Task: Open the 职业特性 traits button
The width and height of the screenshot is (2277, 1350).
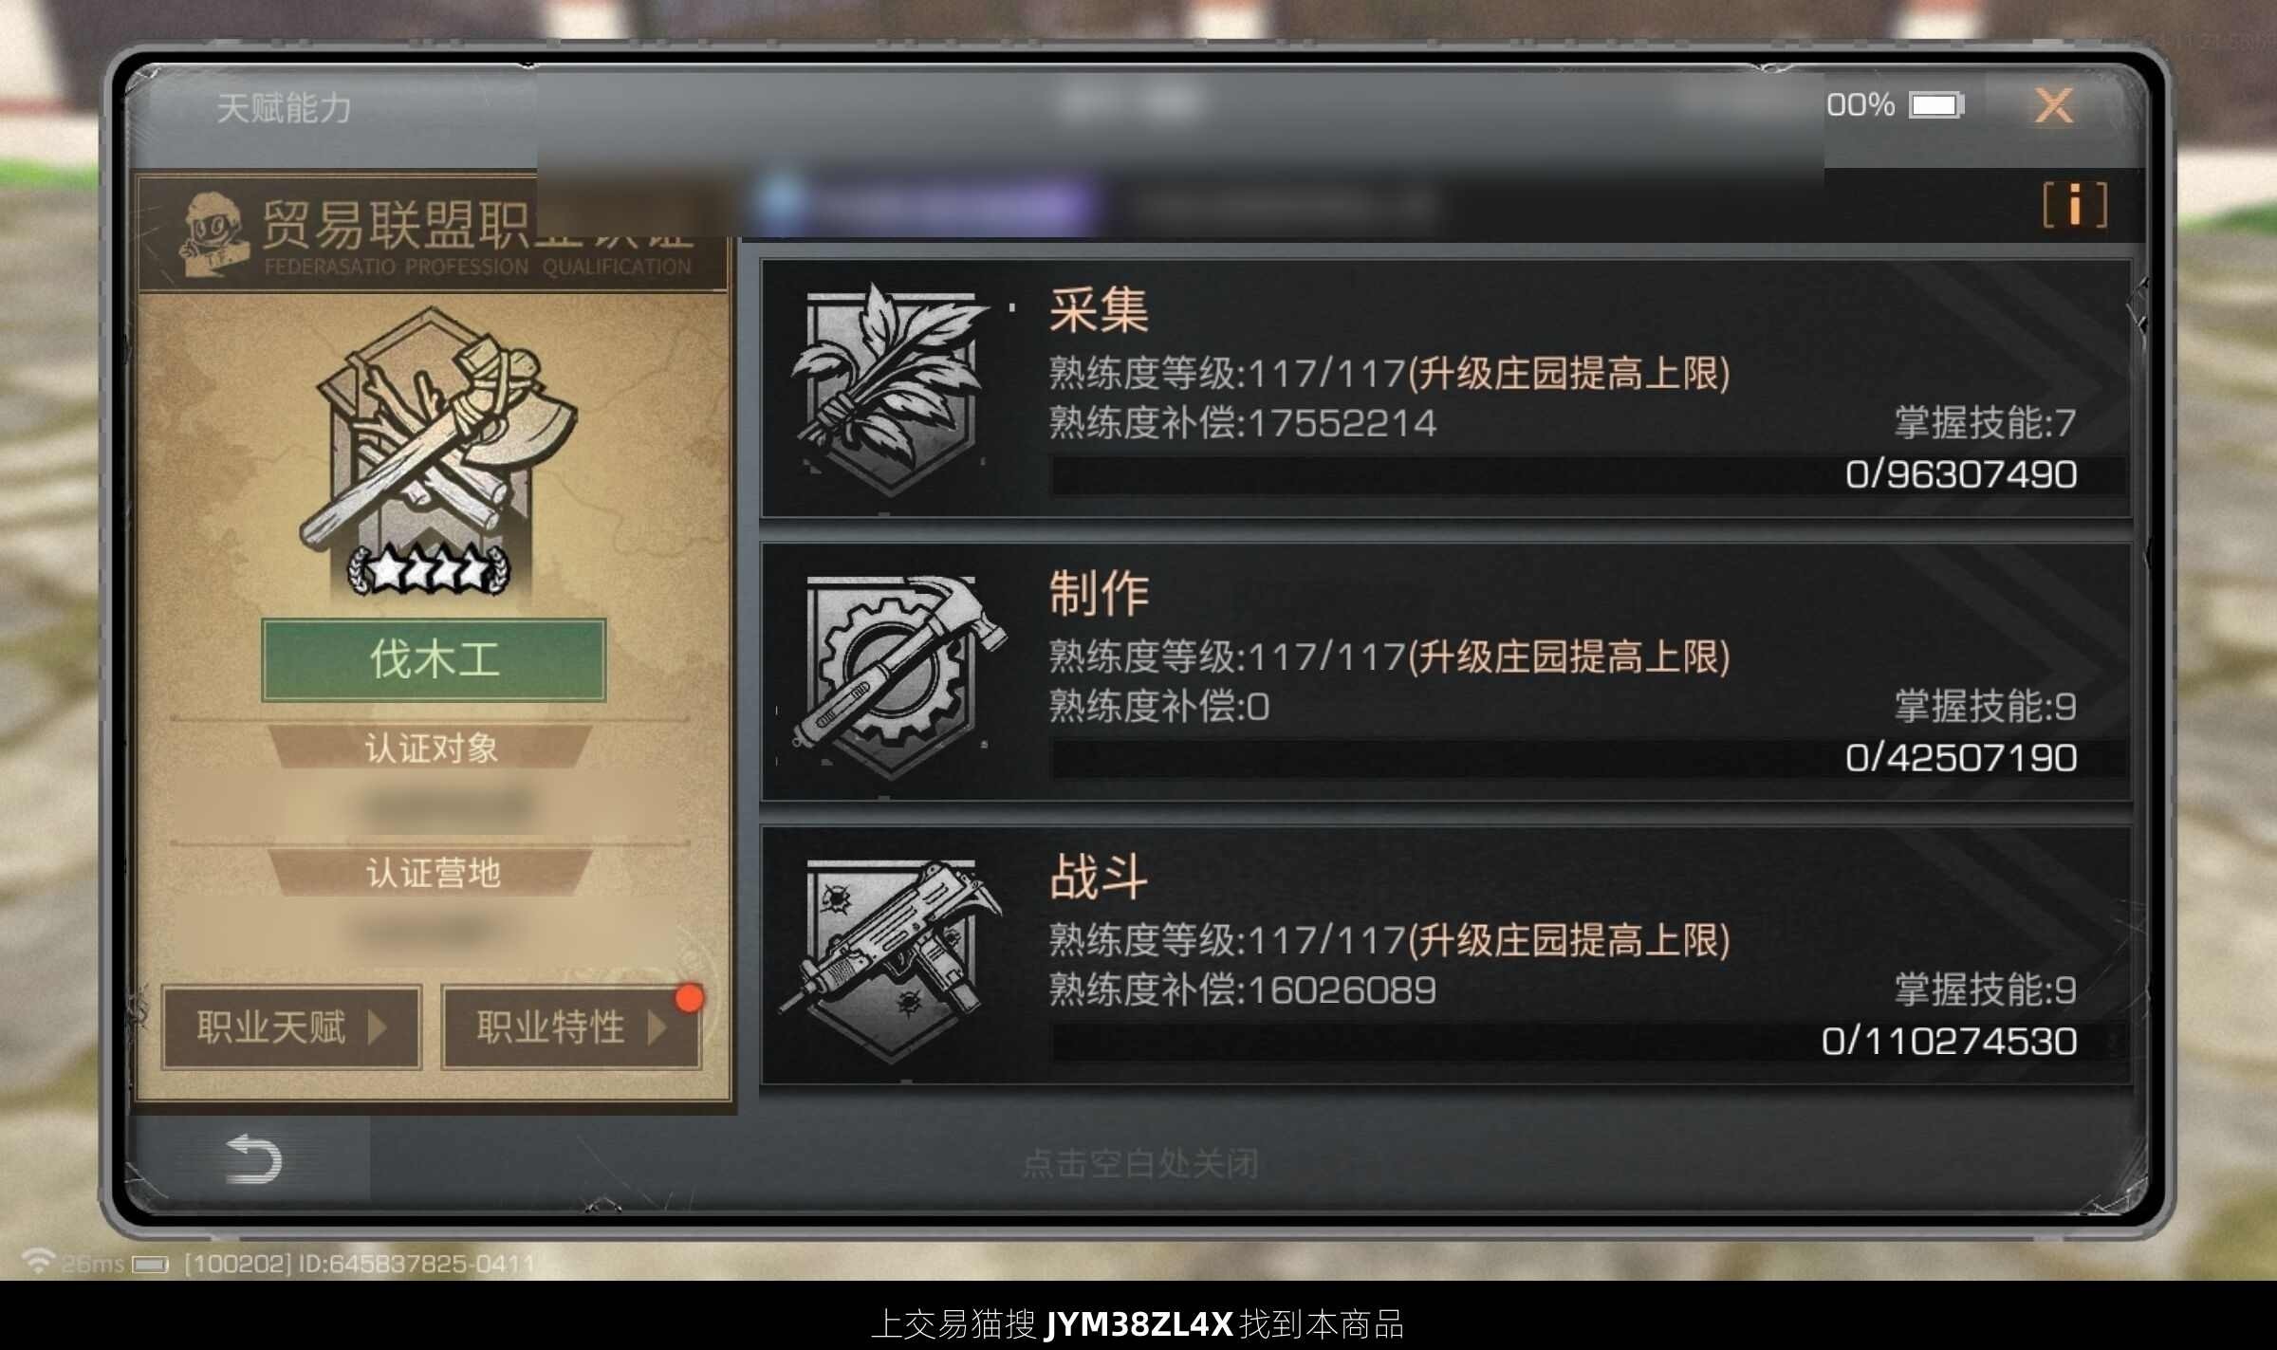Action: (x=571, y=1027)
